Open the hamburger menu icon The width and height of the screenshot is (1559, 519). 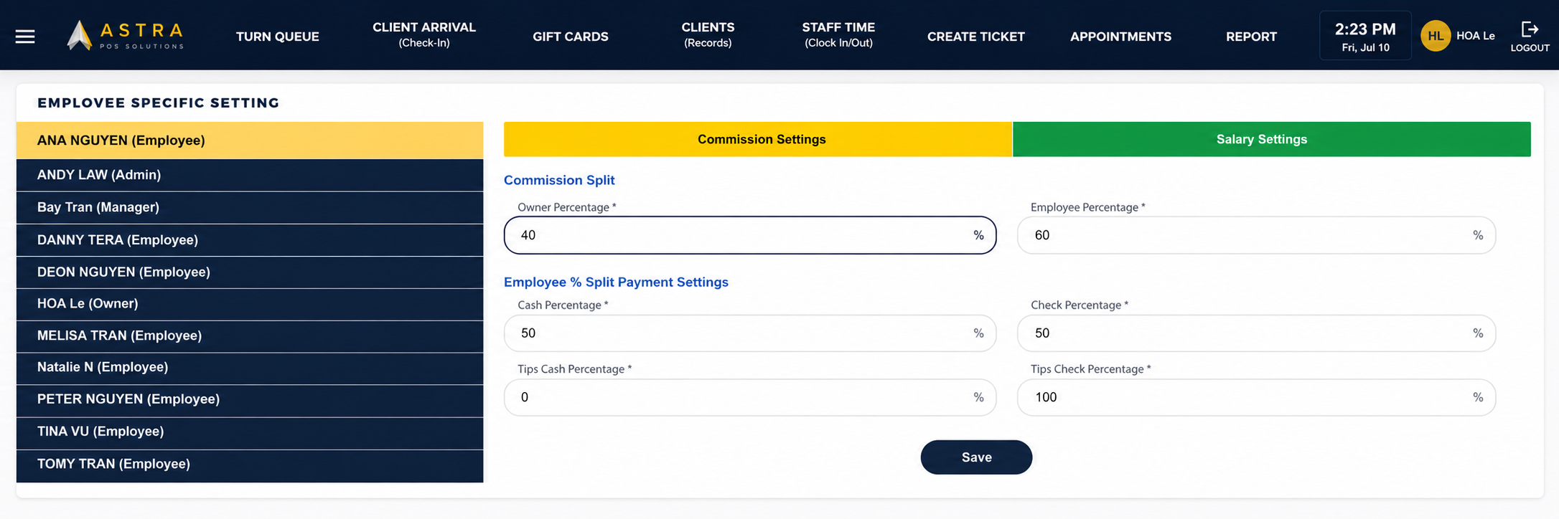click(x=25, y=37)
